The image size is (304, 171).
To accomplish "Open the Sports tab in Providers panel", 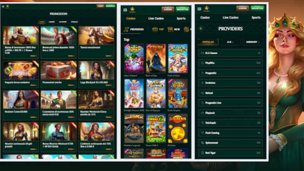I will pyautogui.click(x=256, y=18).
